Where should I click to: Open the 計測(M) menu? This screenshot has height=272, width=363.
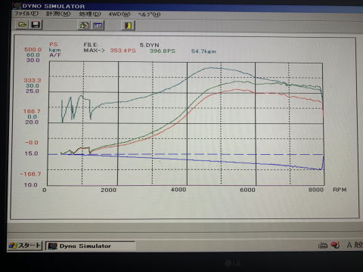(x=58, y=14)
